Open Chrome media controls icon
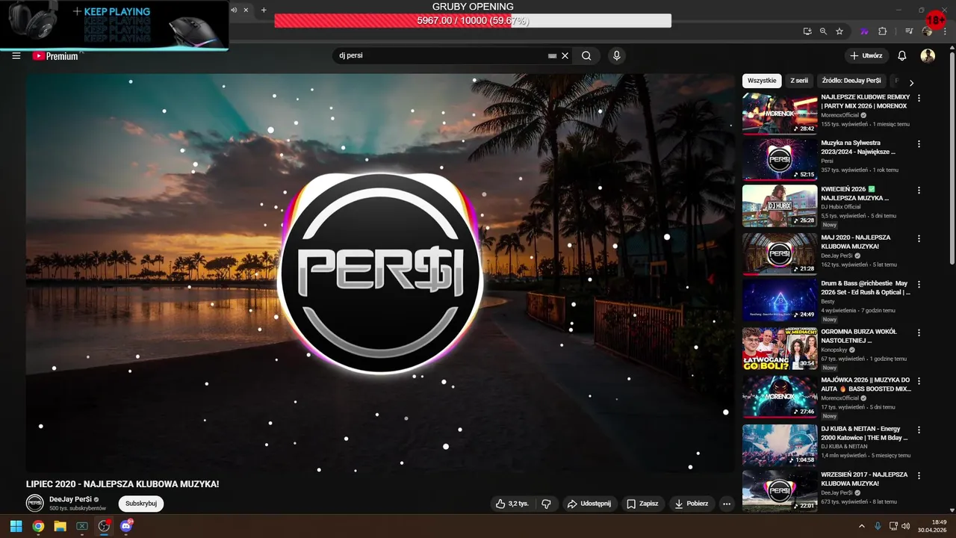This screenshot has height=538, width=956. click(x=909, y=31)
